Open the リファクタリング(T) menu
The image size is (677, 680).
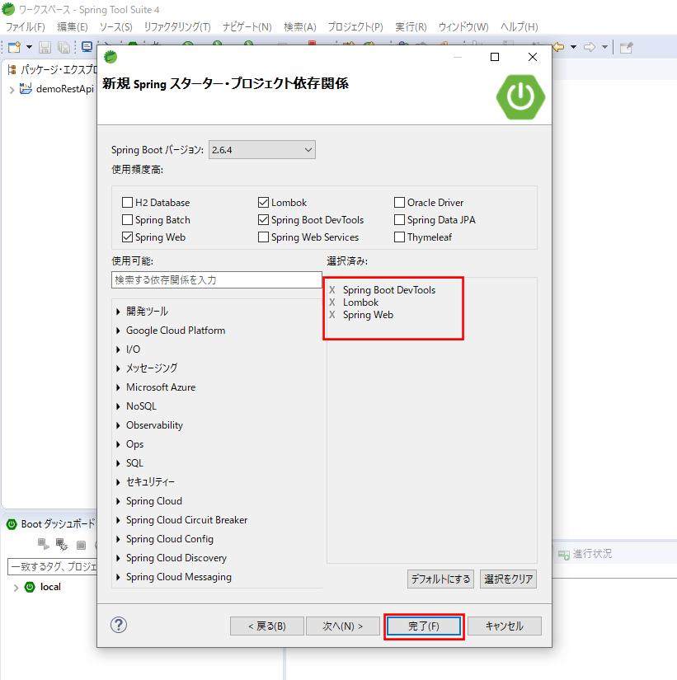[x=177, y=27]
